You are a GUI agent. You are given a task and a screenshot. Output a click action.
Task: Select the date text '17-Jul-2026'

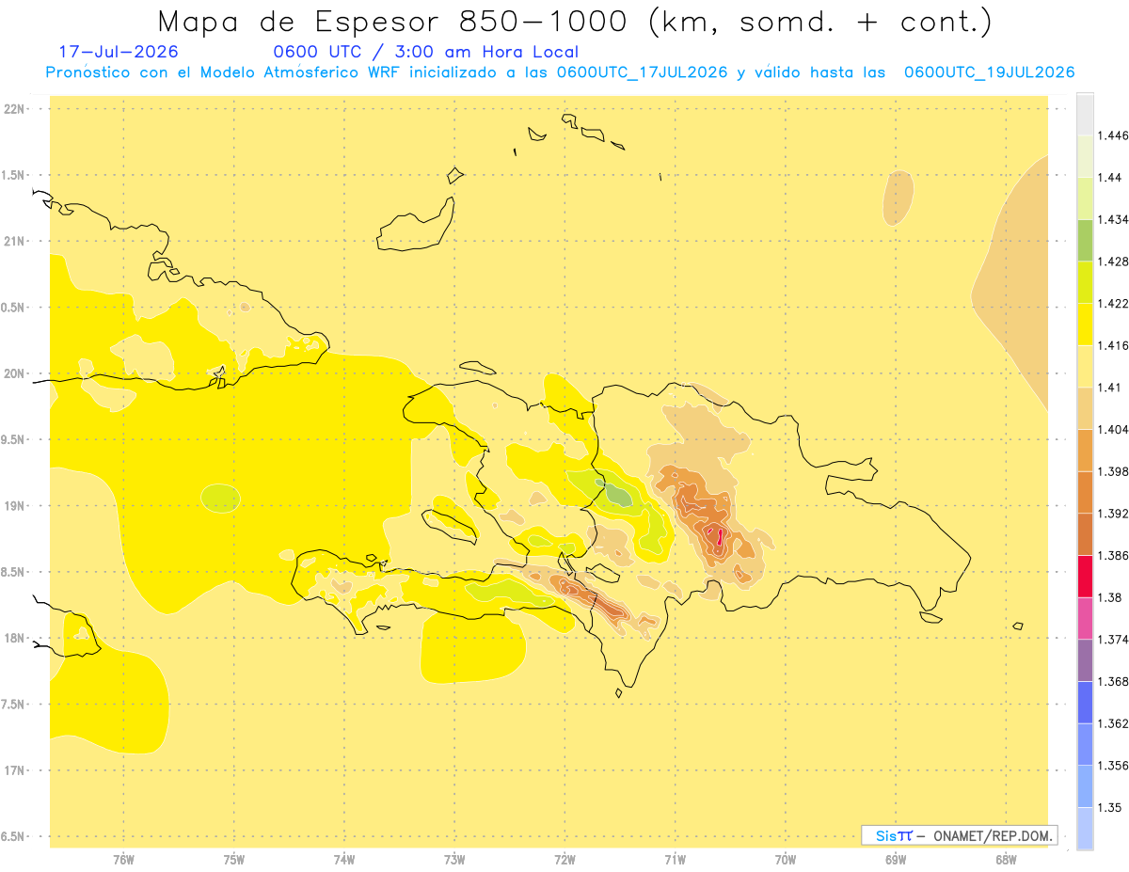coord(119,52)
